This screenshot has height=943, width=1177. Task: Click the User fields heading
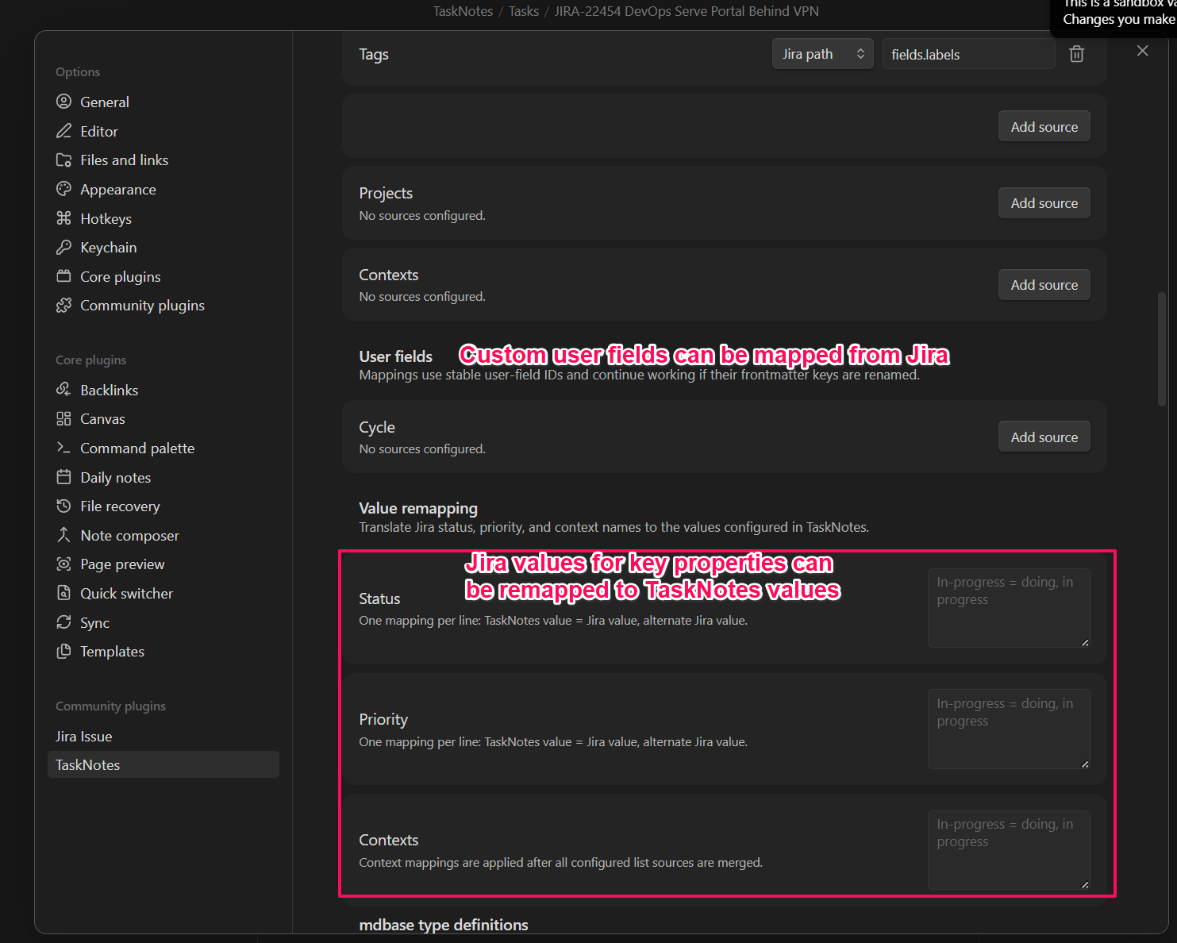coord(396,356)
